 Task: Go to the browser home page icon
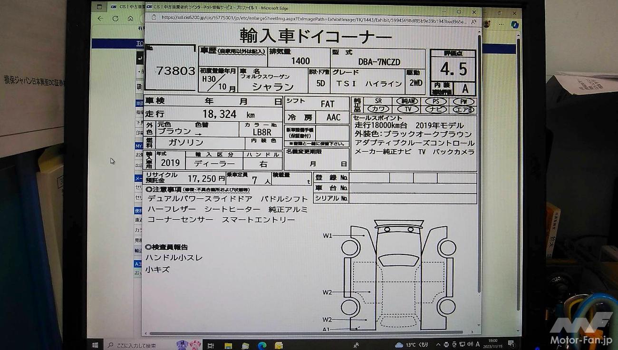(130, 19)
